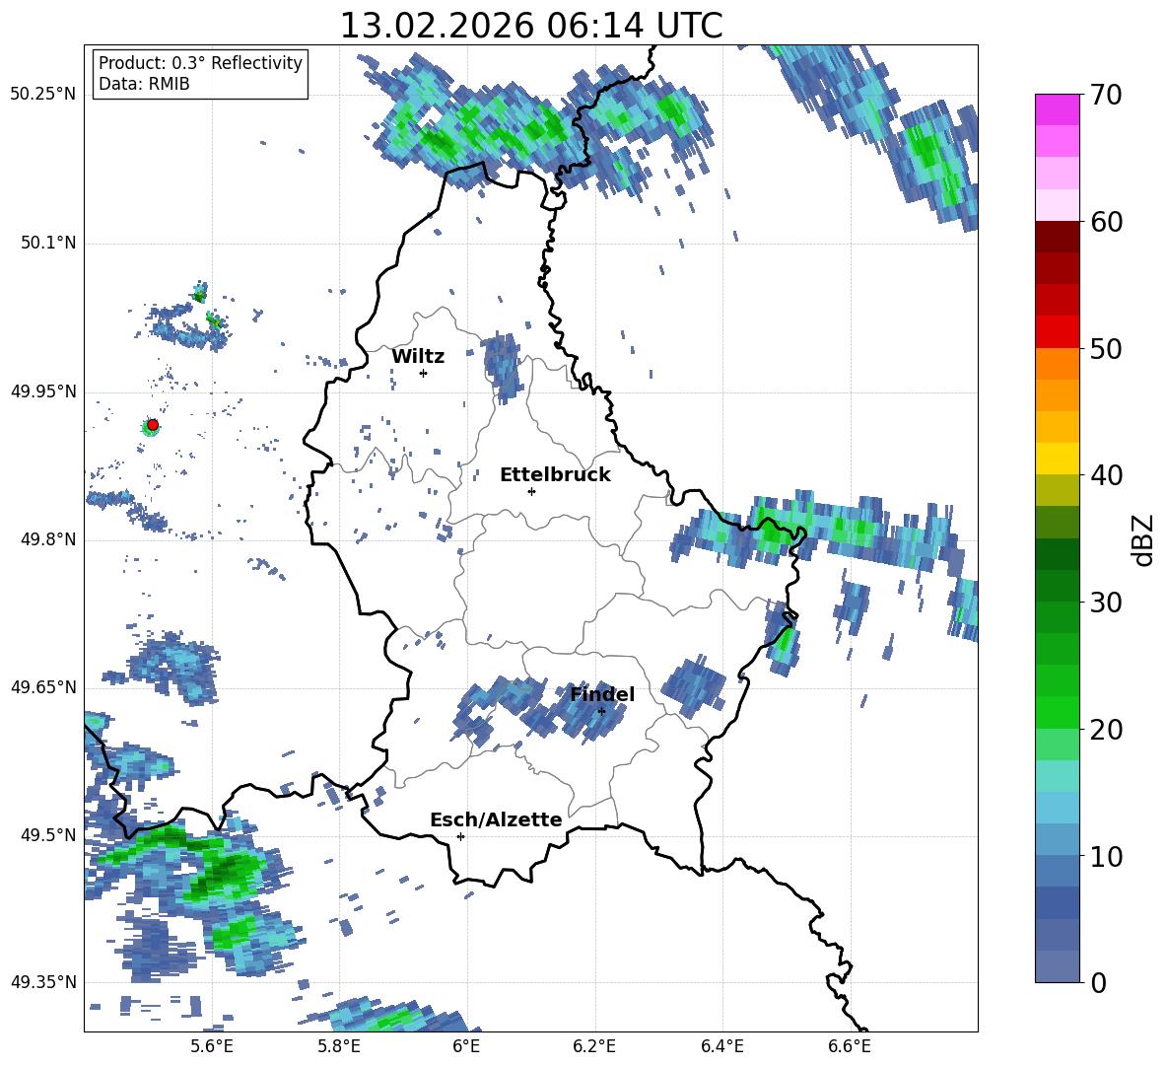Click the 50 colorbar tick label

click(x=1106, y=349)
